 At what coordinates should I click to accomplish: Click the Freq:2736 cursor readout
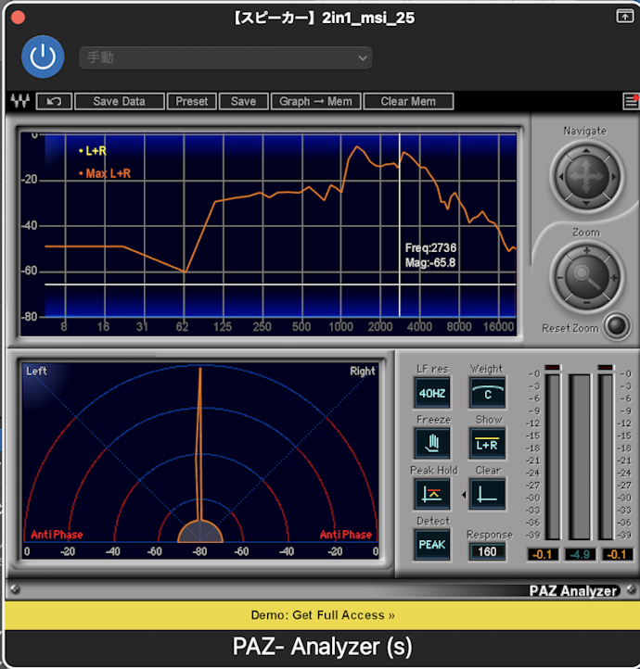(430, 248)
